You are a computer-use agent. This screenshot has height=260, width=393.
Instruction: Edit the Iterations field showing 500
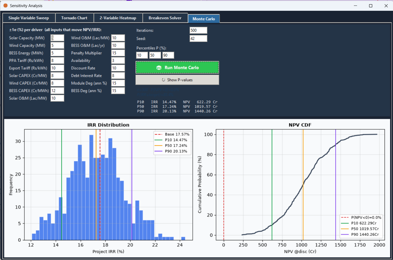[198, 30]
